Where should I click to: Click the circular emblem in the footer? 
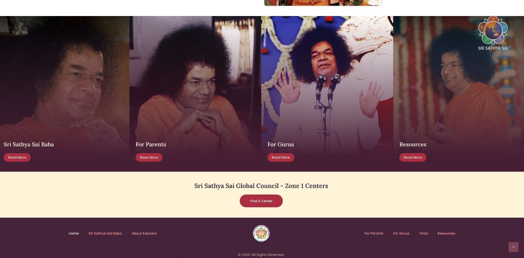(x=261, y=233)
